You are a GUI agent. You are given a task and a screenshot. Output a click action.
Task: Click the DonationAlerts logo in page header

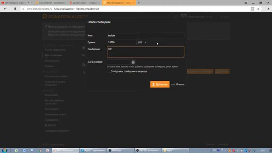coord(65,17)
